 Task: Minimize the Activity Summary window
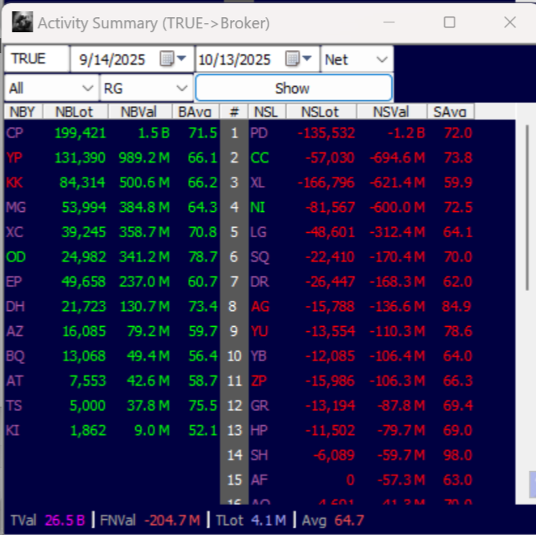389,22
